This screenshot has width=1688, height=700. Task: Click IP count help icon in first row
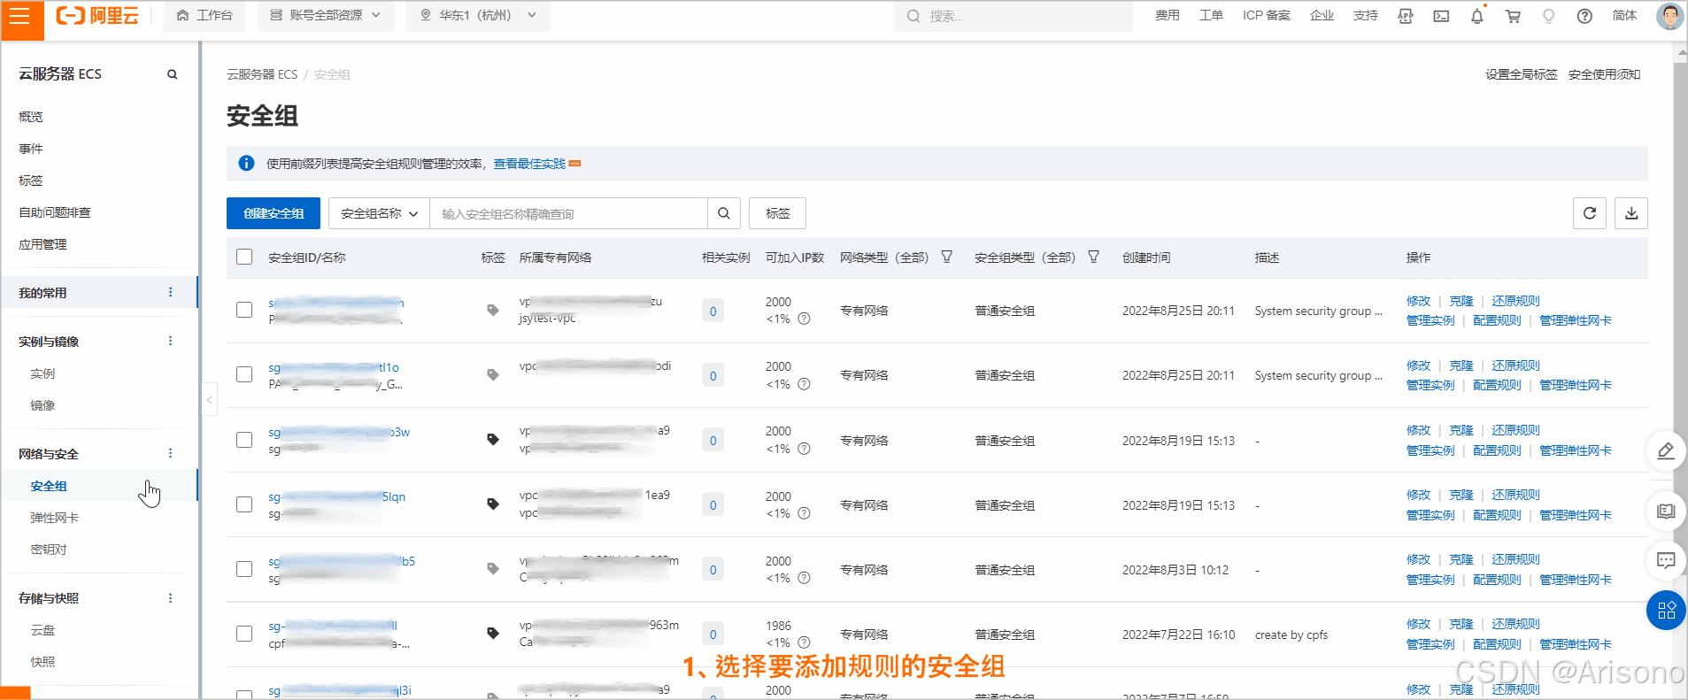pos(804,319)
